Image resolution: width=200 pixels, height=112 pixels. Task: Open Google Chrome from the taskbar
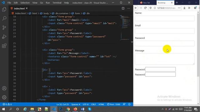(x=68, y=109)
